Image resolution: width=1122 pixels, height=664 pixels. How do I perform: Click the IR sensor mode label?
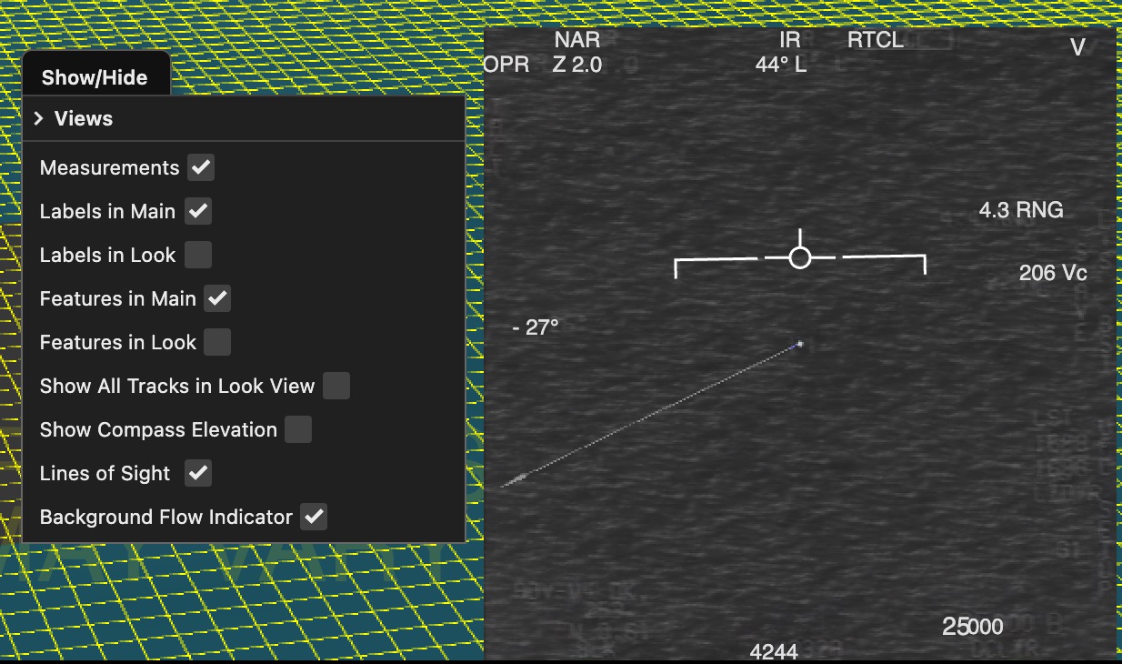[789, 40]
